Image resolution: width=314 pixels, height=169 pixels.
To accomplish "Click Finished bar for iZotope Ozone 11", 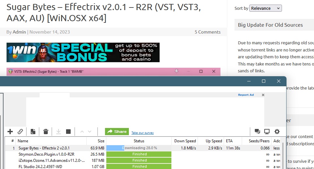I will (139, 160).
